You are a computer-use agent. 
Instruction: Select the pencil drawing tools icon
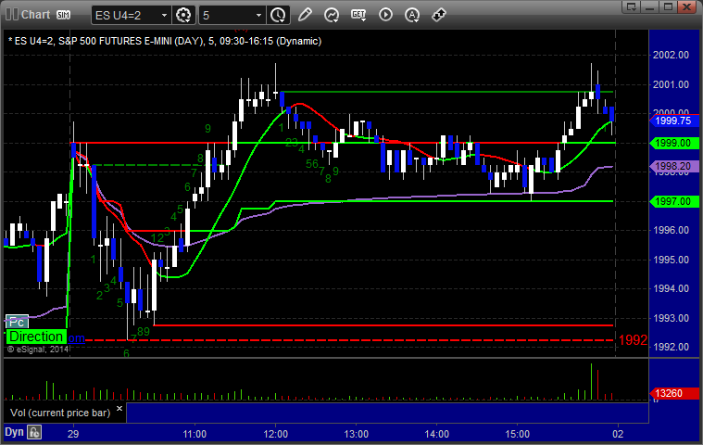[x=305, y=15]
